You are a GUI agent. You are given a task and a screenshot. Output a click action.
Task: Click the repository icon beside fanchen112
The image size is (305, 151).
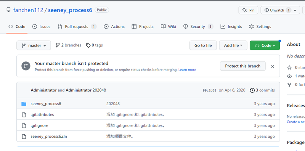pos(8,10)
